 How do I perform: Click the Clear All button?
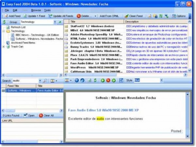(46, 115)
